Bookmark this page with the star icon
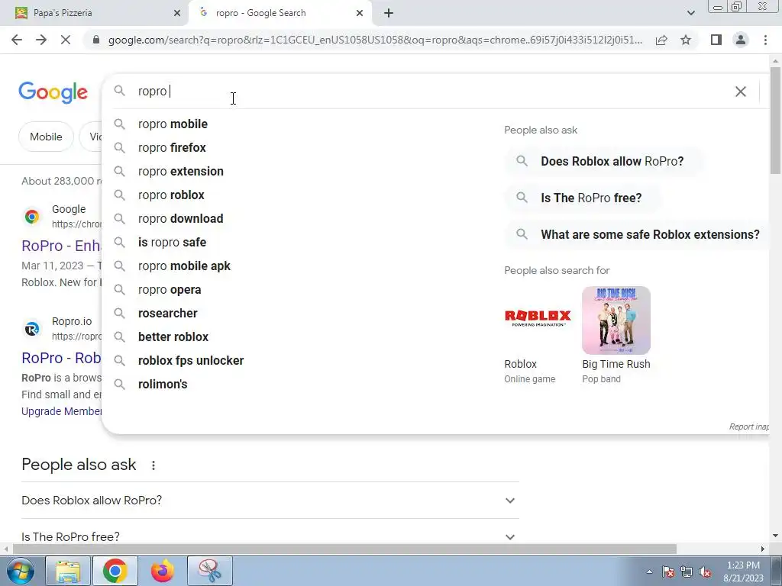The width and height of the screenshot is (782, 586). tap(686, 40)
